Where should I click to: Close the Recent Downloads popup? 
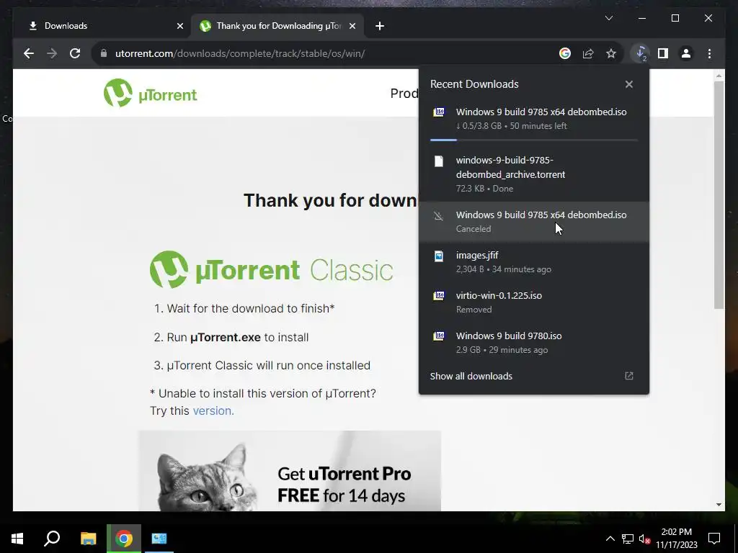pos(628,85)
